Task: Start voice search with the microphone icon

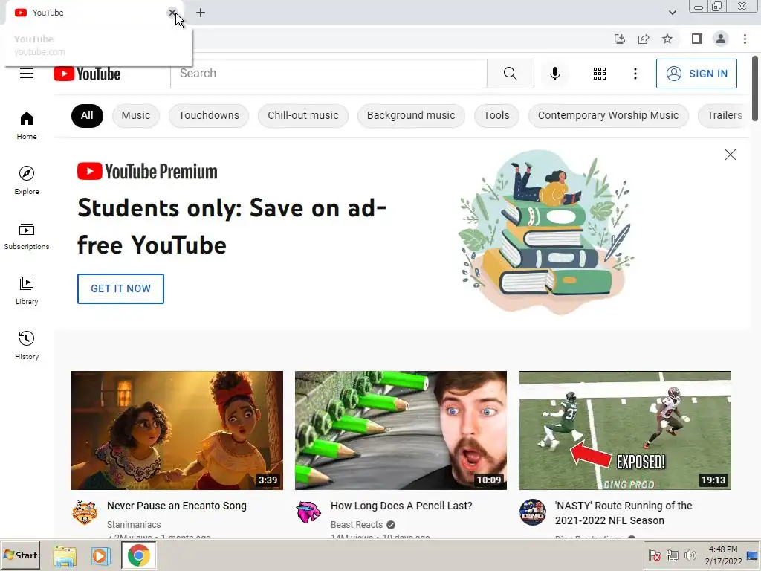Action: click(554, 74)
